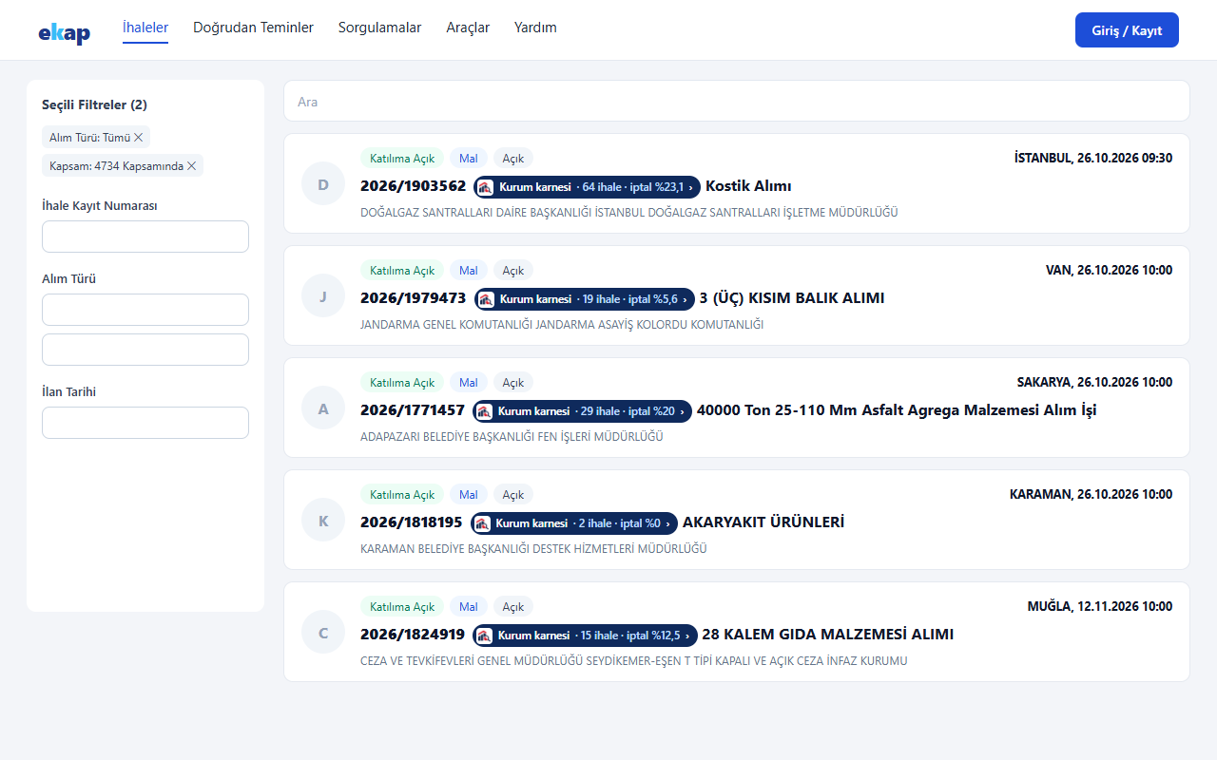
Task: Click 'SAKARYA, 26.10.2026 10:00' date text
Action: [1094, 382]
